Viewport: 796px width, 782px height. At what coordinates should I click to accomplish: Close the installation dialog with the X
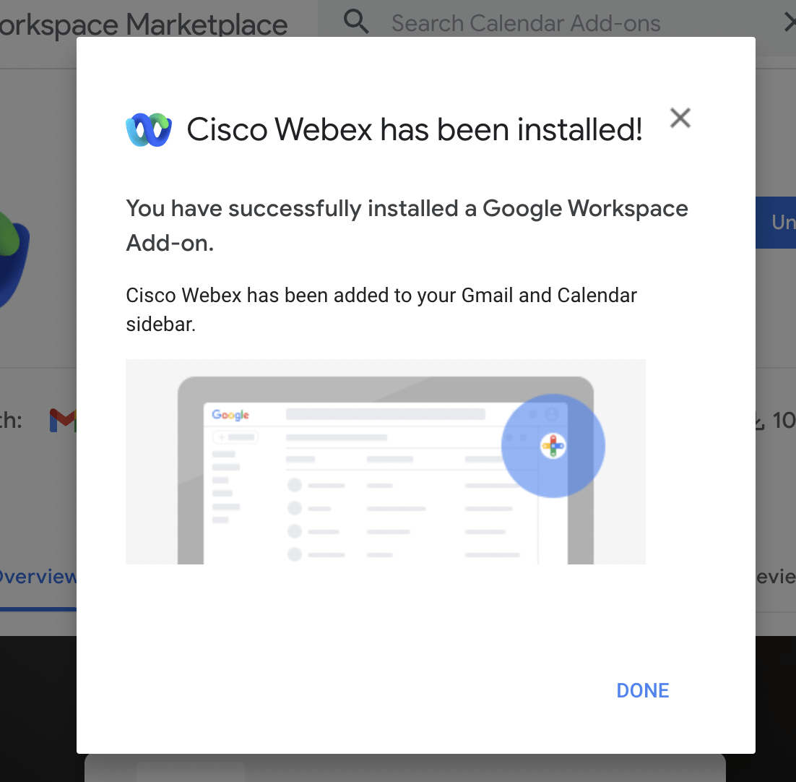[x=680, y=118]
